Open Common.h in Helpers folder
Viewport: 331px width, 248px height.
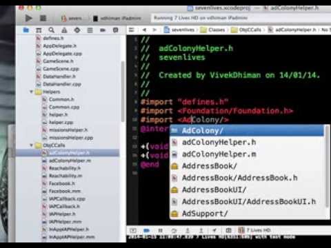click(x=61, y=99)
